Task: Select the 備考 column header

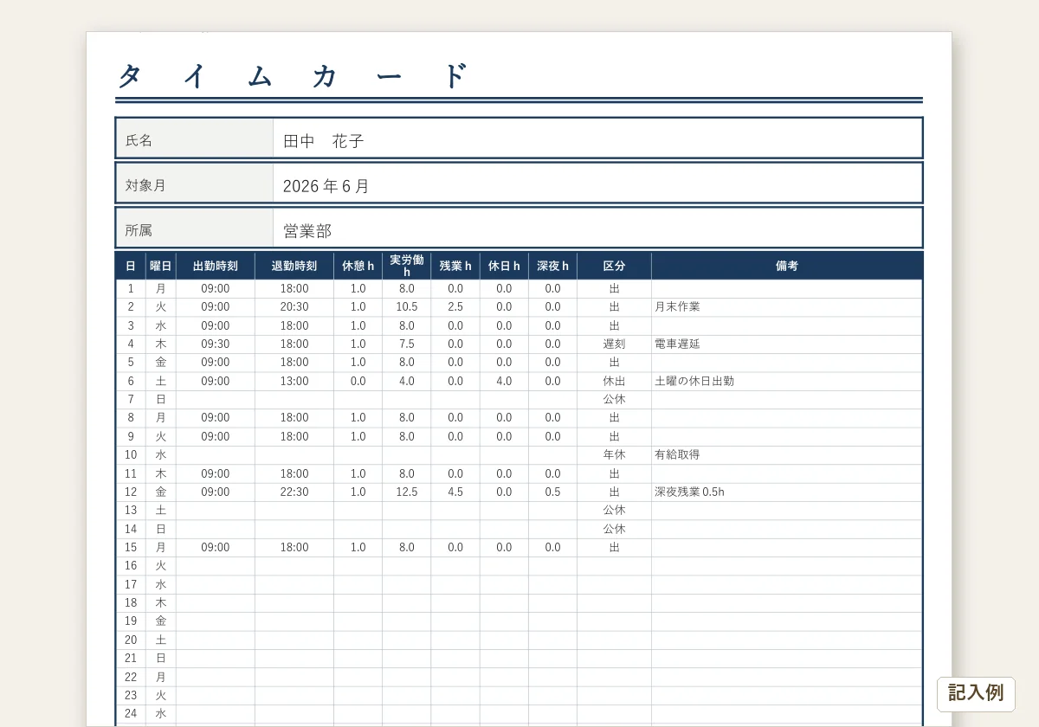Action: pos(787,266)
